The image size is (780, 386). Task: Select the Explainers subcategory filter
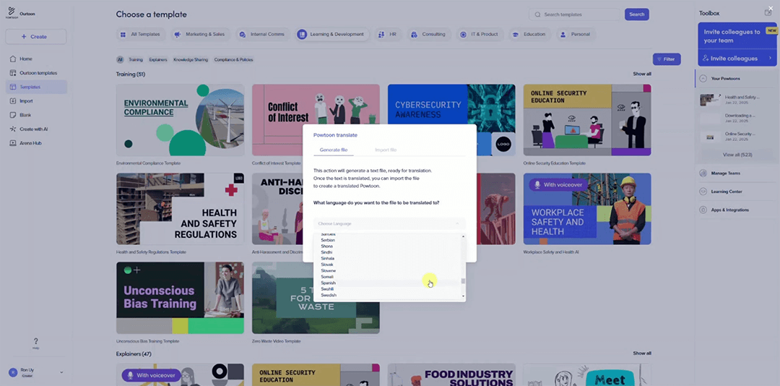[x=158, y=60]
